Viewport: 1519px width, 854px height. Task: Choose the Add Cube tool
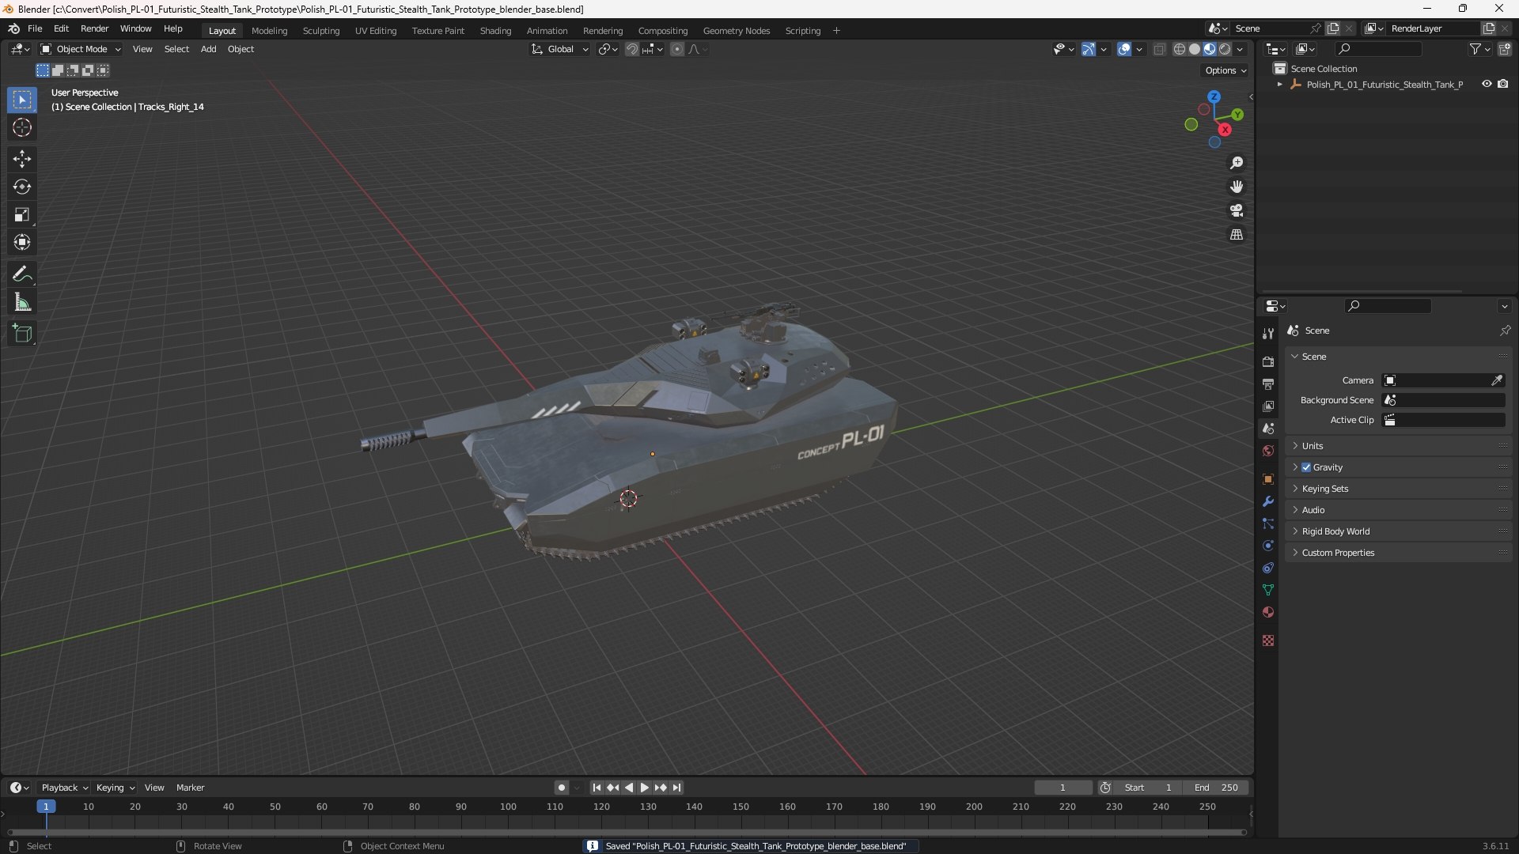(x=22, y=334)
